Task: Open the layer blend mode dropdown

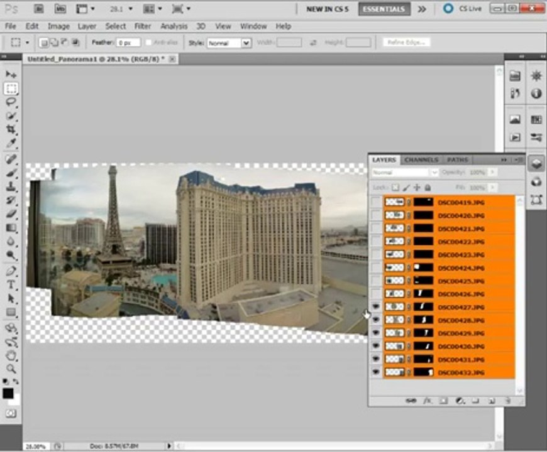Action: (405, 173)
